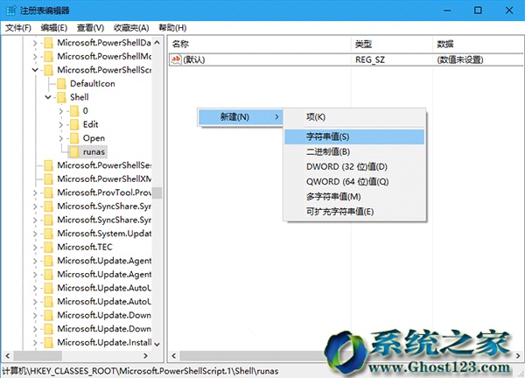The image size is (525, 378).
Task: Select the Microsoft.PowerShellXM key
Action: pos(104,179)
